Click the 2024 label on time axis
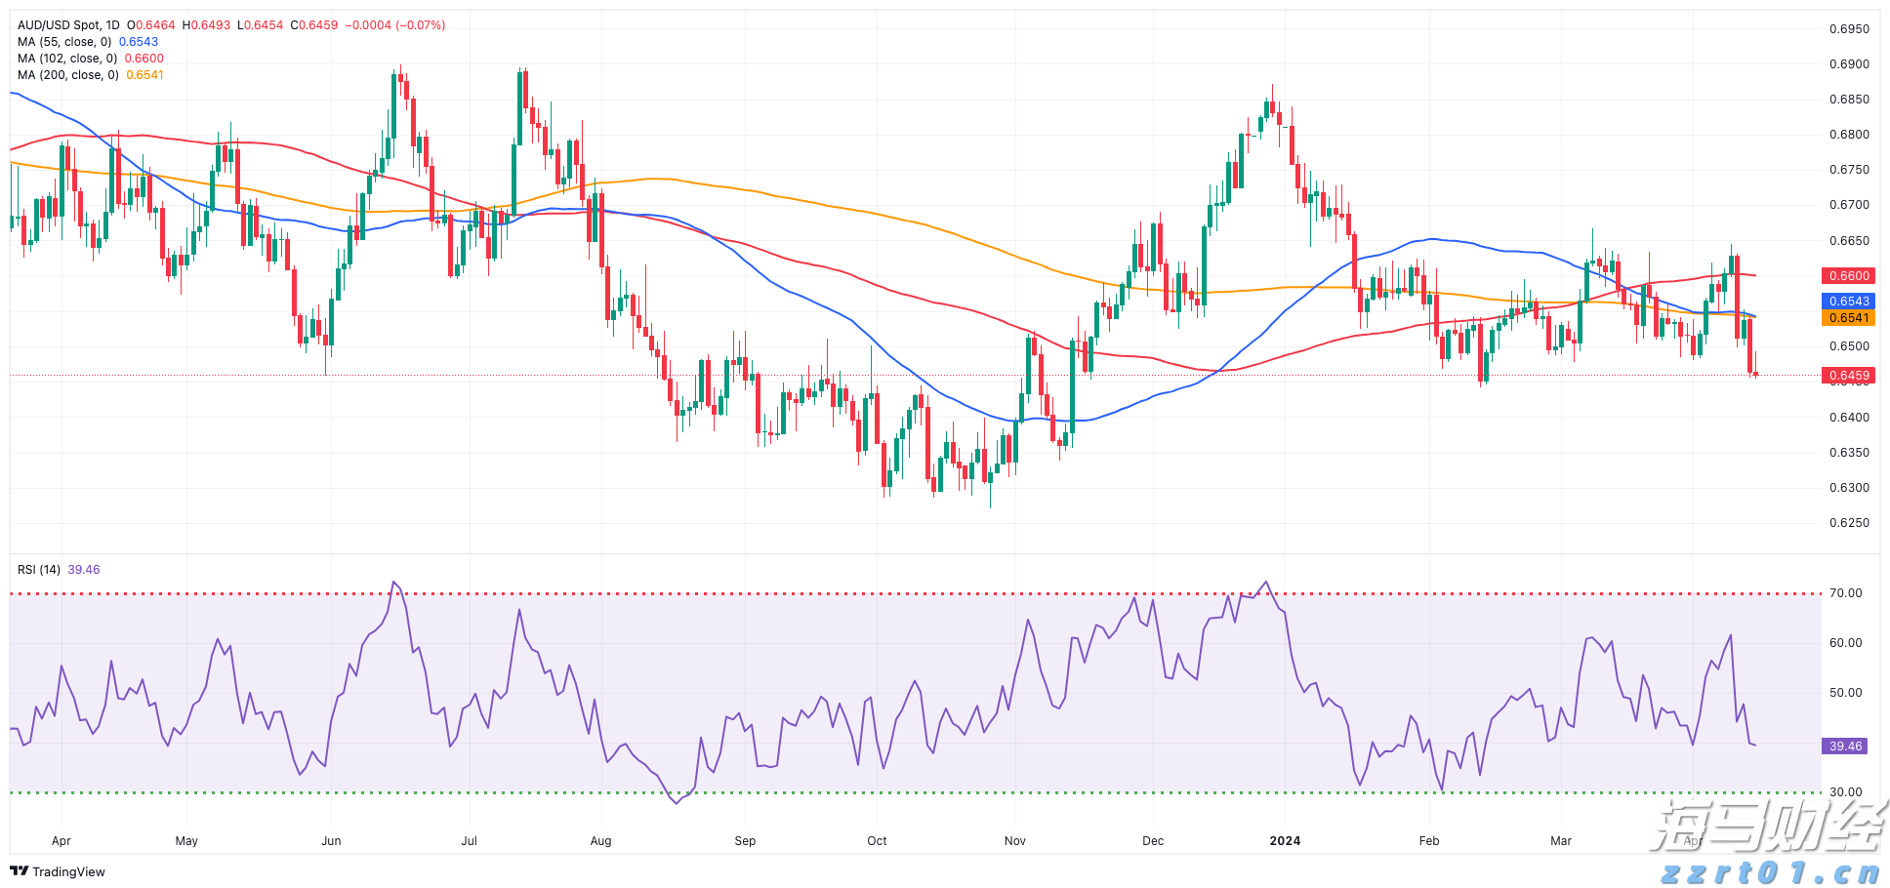The height and width of the screenshot is (888, 1890). coord(1285,841)
